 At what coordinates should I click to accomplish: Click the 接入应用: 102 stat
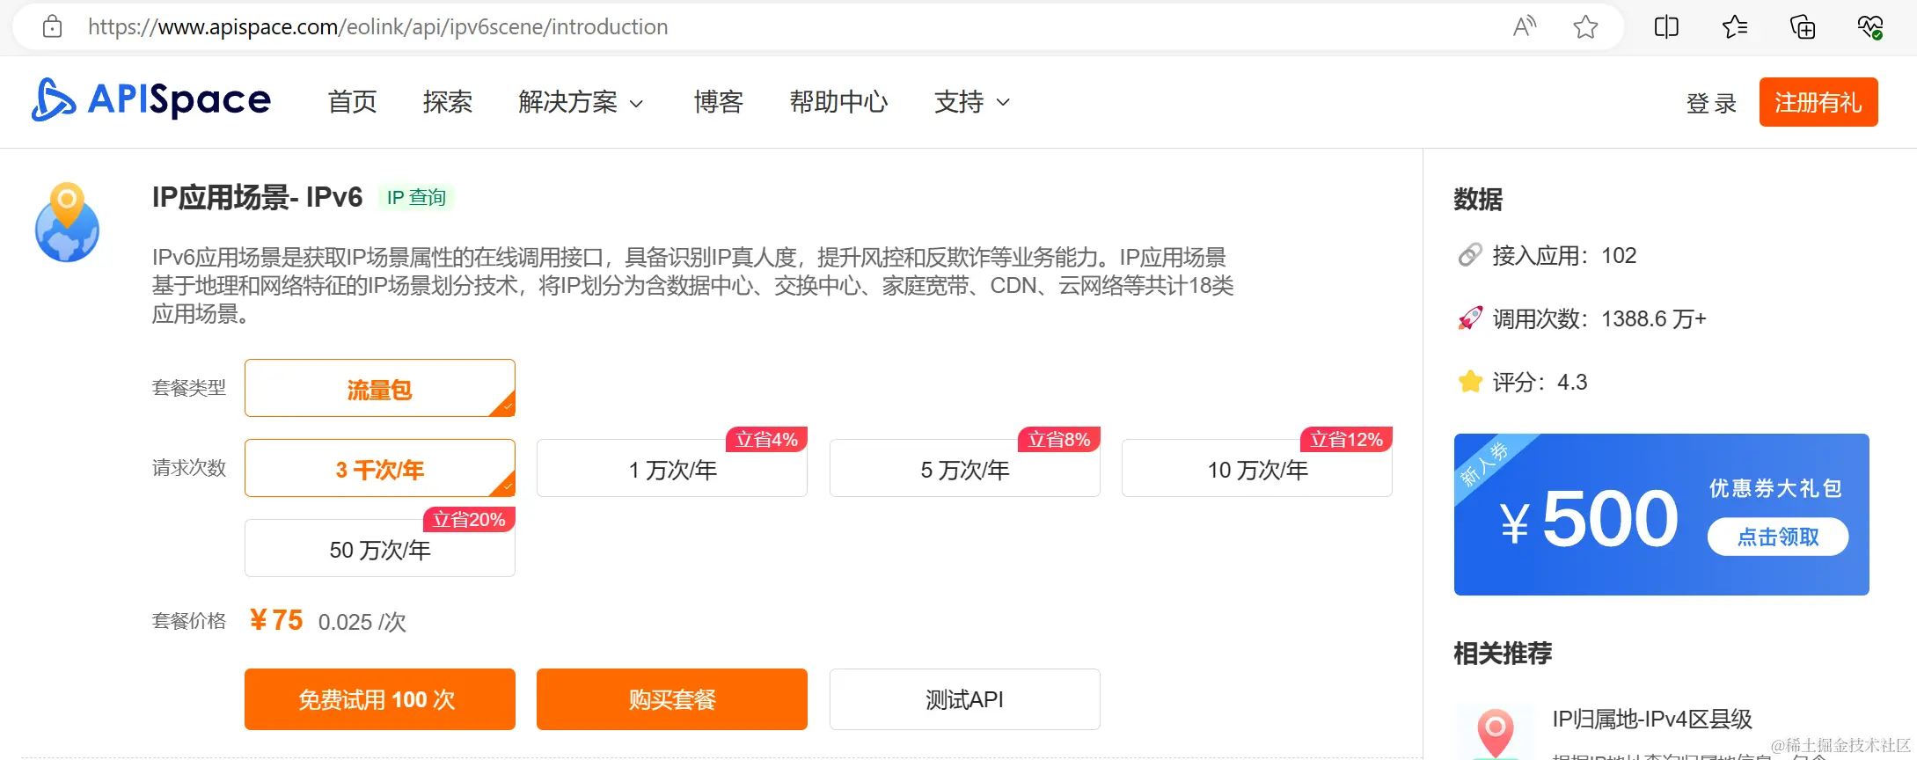click(1564, 255)
